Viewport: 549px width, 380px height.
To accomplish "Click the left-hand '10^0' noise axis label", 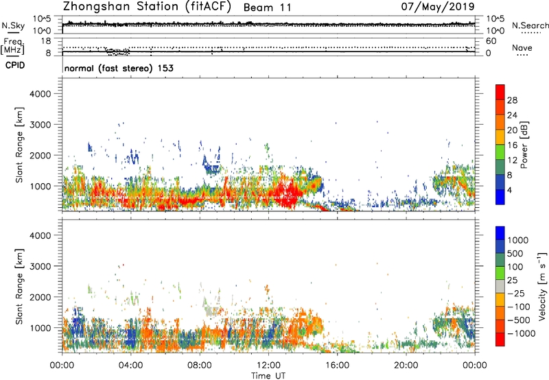I will click(x=42, y=31).
